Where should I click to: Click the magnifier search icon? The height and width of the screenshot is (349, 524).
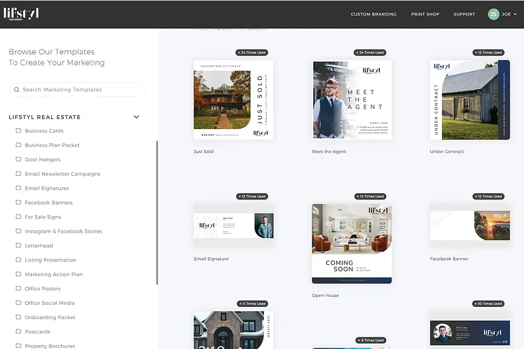pyautogui.click(x=17, y=90)
